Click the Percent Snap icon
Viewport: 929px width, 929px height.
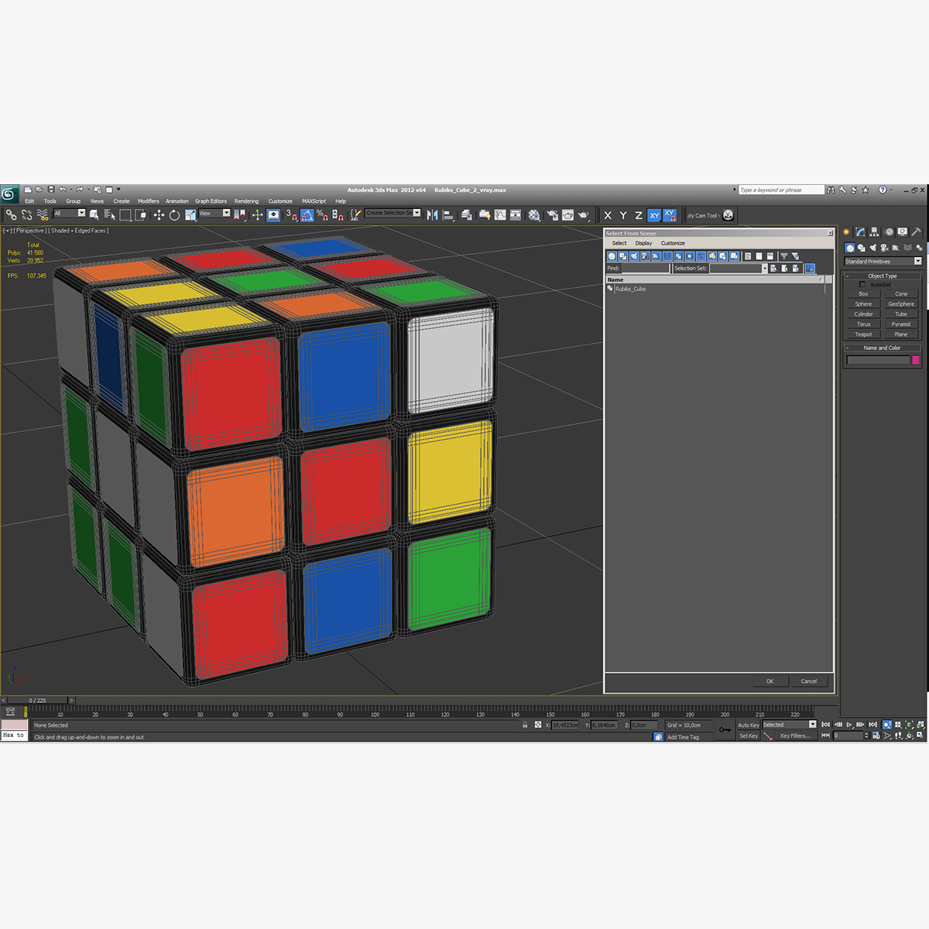coord(322,214)
